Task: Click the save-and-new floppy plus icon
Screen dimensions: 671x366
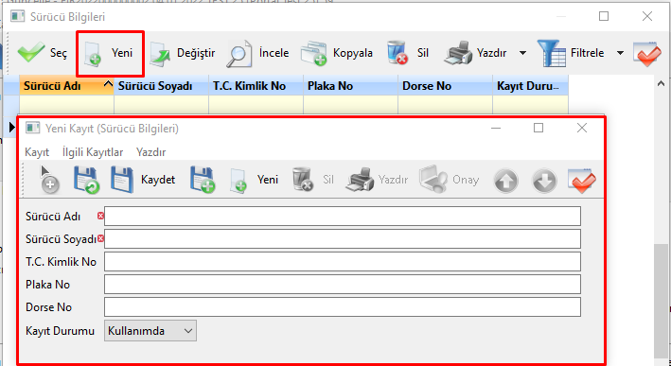Action: point(202,180)
